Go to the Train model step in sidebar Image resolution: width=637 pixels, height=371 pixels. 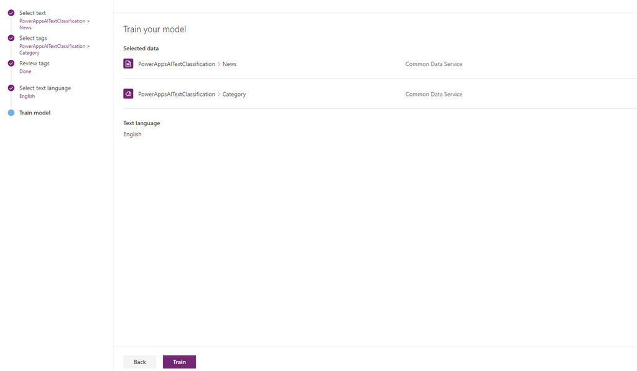coord(36,113)
